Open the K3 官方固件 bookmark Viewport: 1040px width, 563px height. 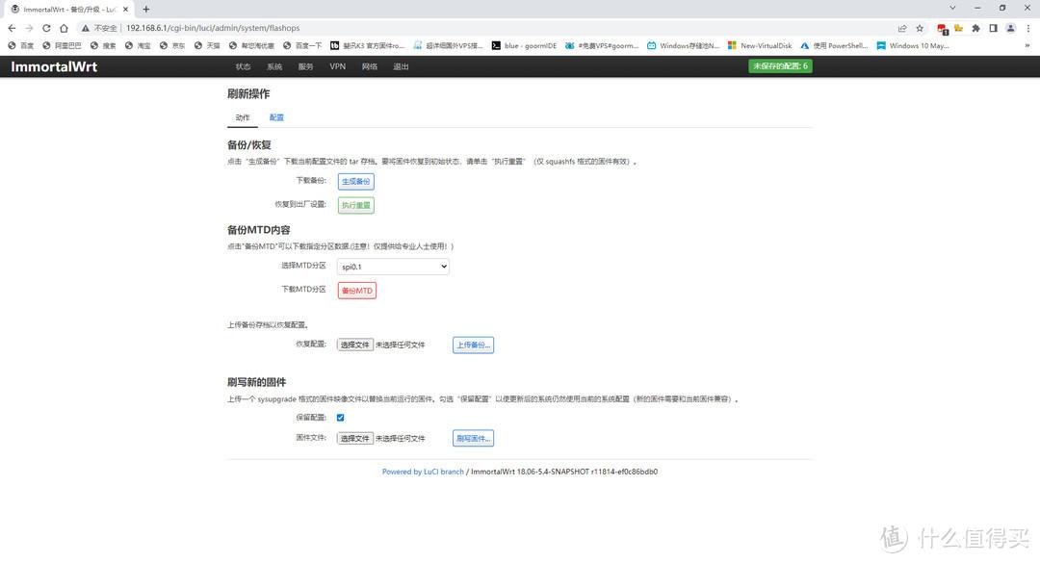368,46
